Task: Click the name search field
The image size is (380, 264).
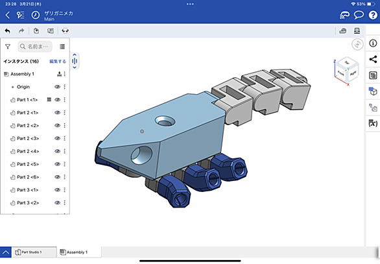Action: 35,47
